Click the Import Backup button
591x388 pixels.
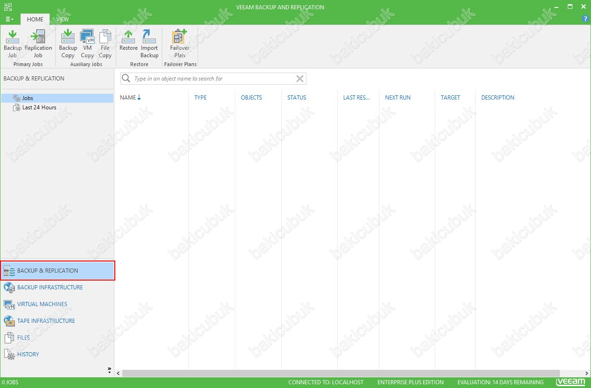pyautogui.click(x=149, y=44)
